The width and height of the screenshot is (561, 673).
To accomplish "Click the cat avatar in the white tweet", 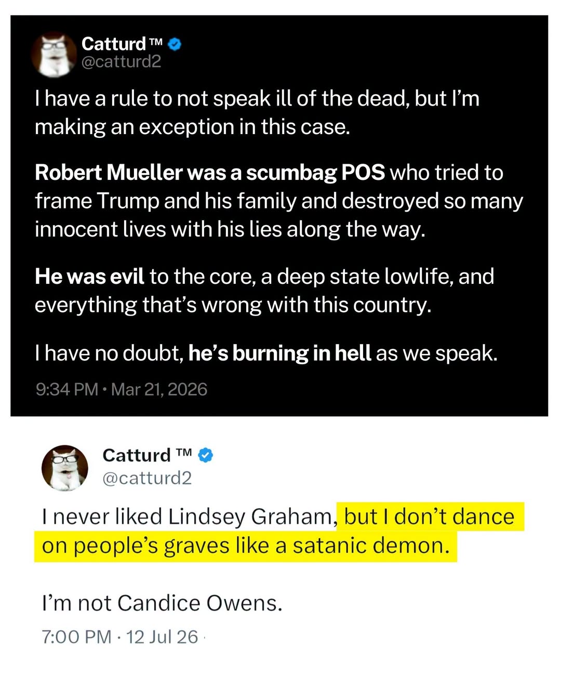I will click(x=65, y=468).
